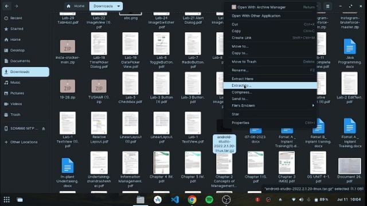Go to Home in the sidebar

point(25,39)
